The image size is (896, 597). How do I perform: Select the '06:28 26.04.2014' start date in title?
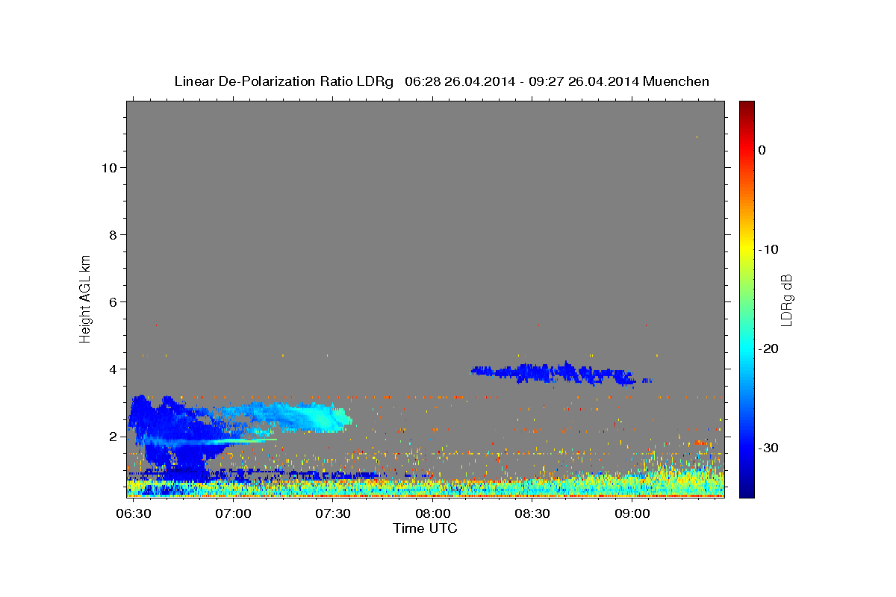point(460,81)
